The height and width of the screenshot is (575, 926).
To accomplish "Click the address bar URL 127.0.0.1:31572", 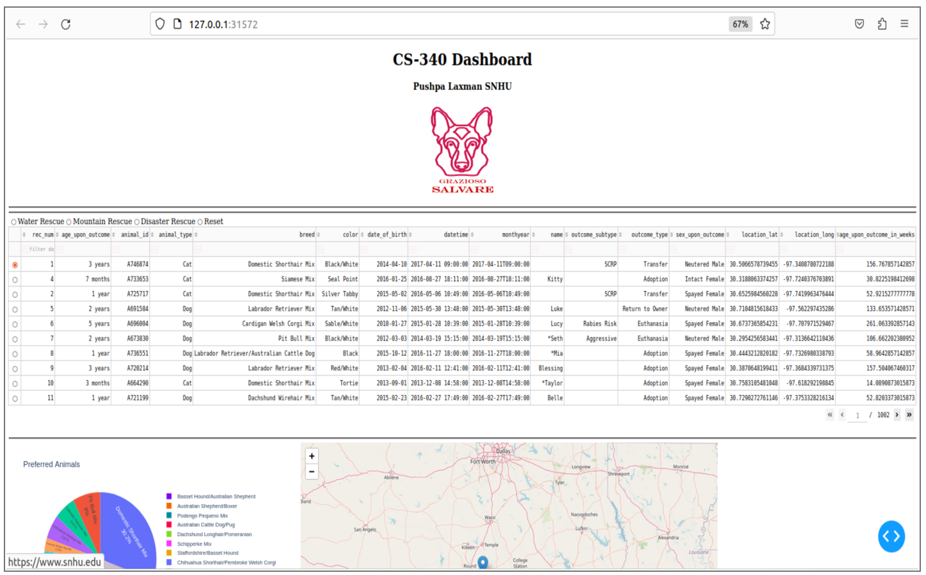I will [x=223, y=24].
